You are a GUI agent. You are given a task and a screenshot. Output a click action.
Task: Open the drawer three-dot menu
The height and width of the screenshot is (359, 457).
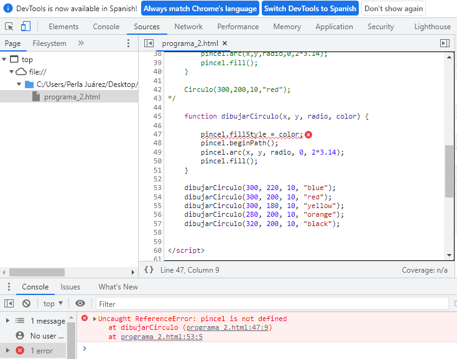(9, 286)
